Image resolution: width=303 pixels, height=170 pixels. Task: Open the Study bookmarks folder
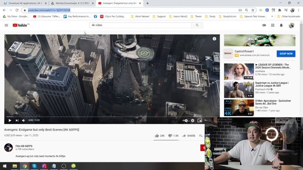pos(210,17)
